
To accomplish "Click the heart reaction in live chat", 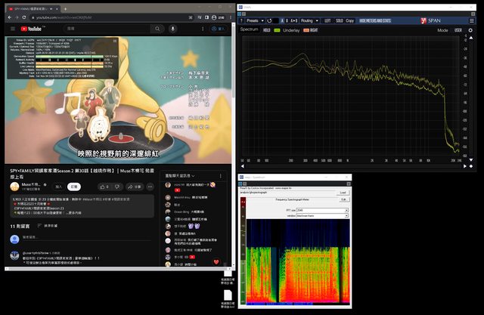I will point(216,262).
